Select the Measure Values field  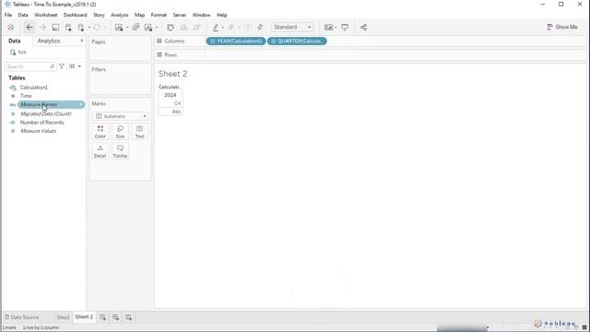pos(39,131)
